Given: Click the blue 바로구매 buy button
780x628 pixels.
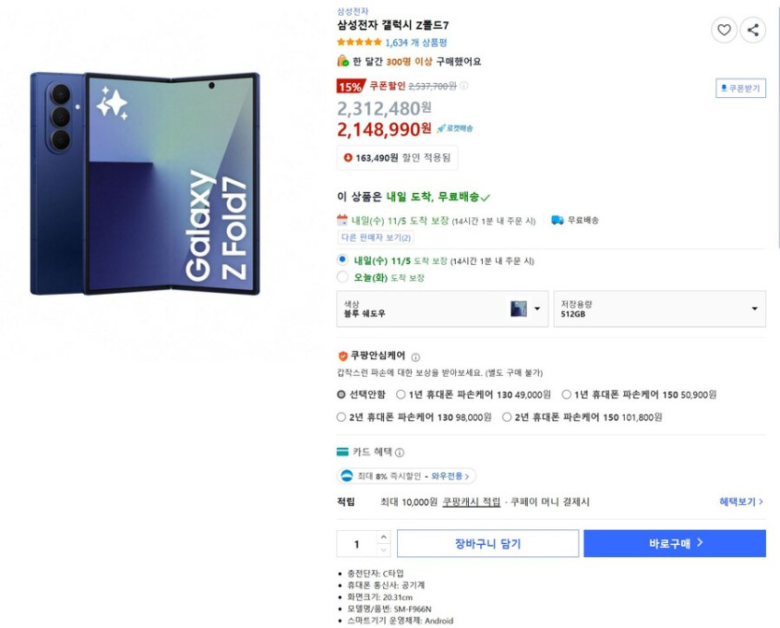Looking at the screenshot, I should [x=674, y=542].
